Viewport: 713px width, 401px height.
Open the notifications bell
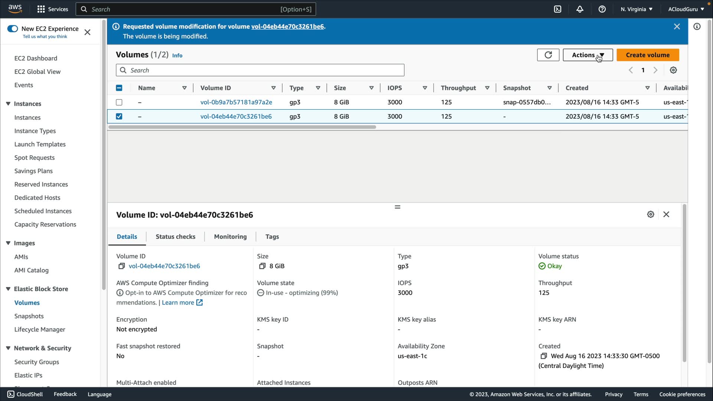[x=580, y=9]
